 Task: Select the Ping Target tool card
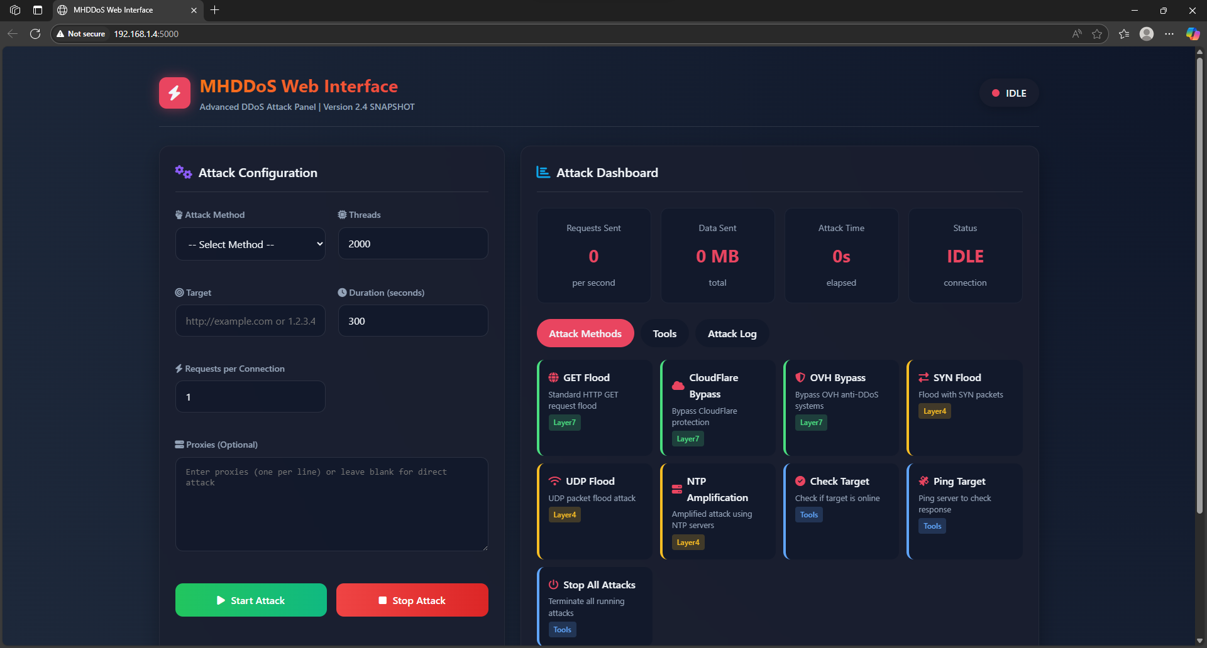(965, 511)
